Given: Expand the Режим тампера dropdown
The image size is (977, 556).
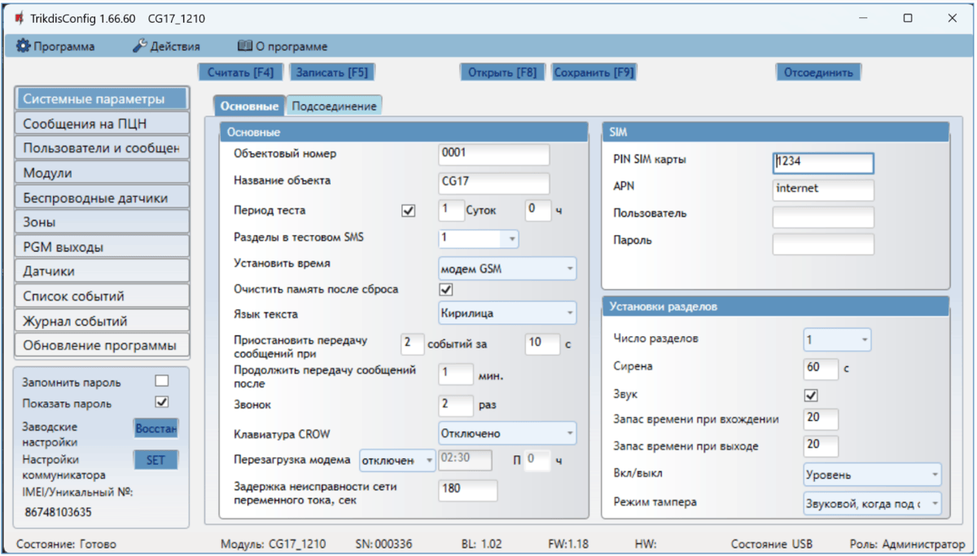Looking at the screenshot, I should [x=871, y=503].
